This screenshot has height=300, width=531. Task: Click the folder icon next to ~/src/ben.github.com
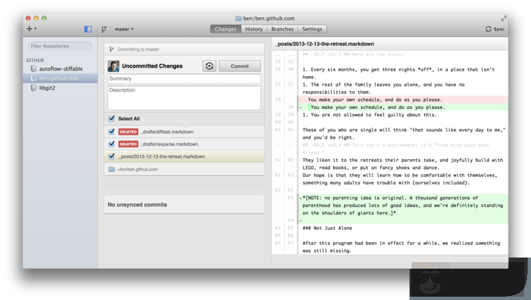tap(112, 169)
